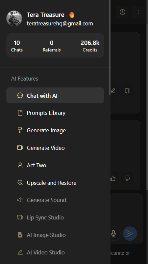
Task: Click the edit message pencil icon
Action: 113,91
